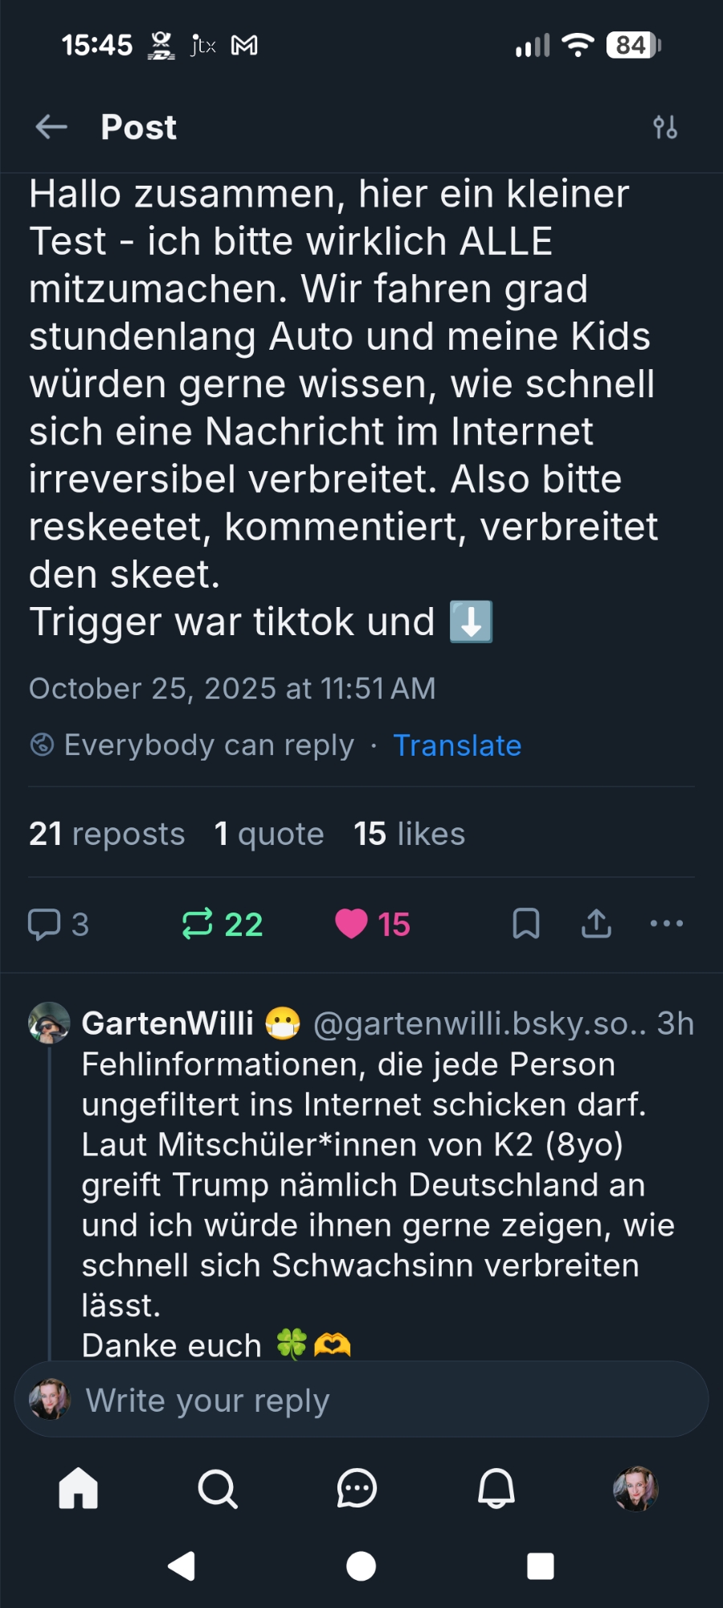Screen dimensions: 723x1608
Task: Open the Notifications bell tab
Action: (x=496, y=1488)
